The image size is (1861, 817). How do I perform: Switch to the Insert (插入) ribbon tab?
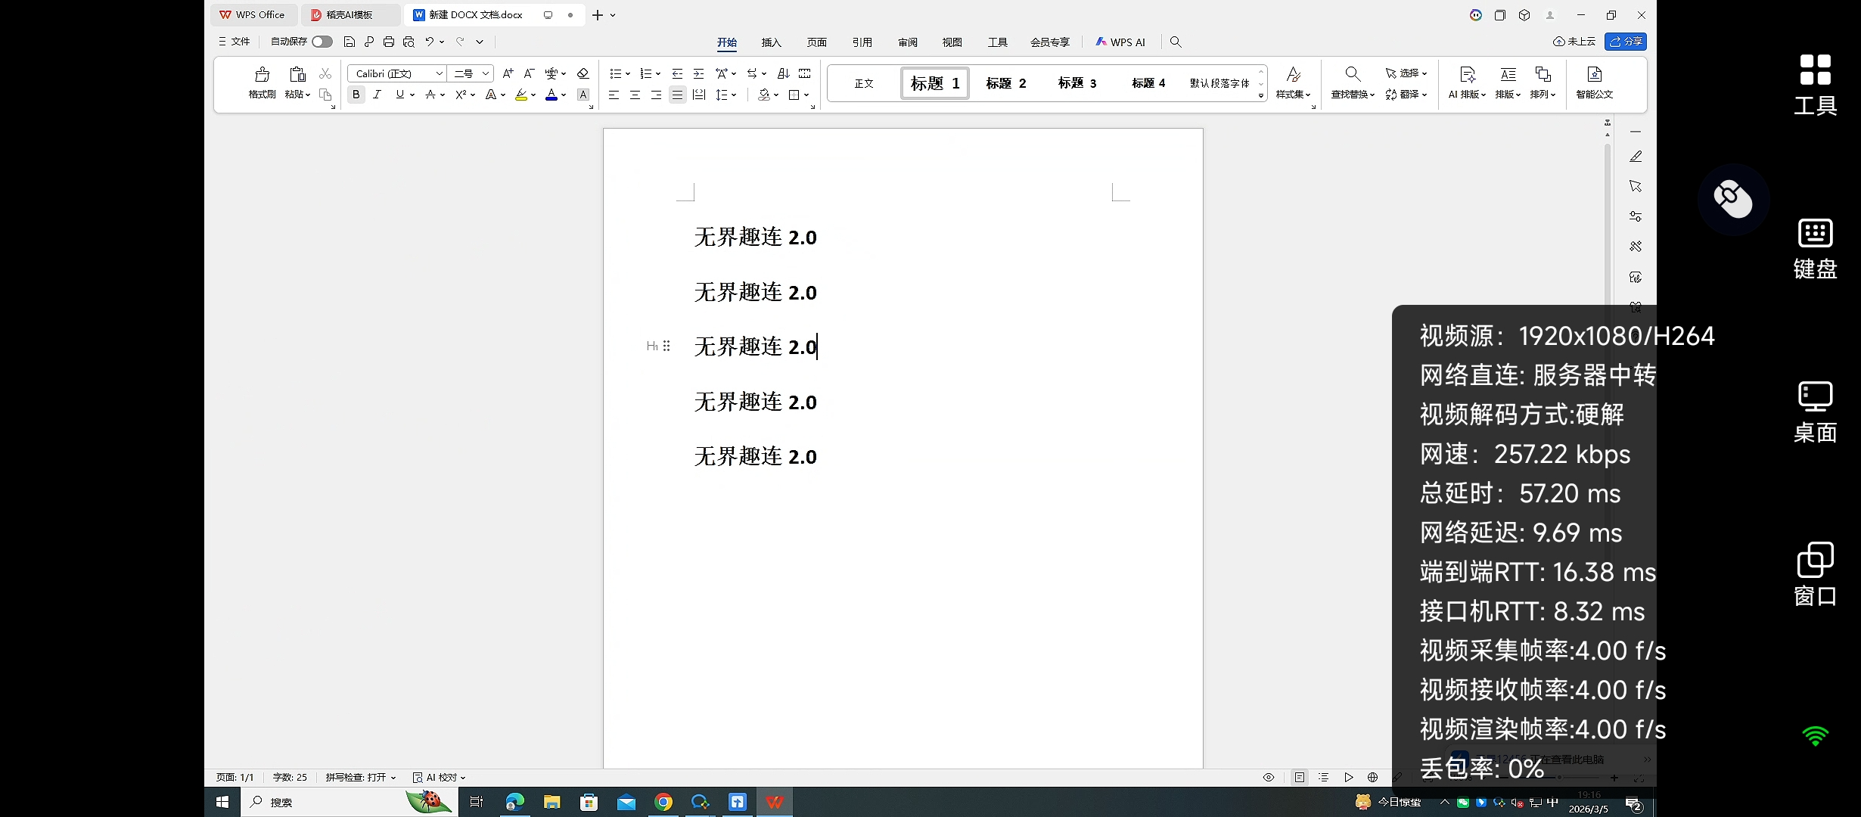point(771,42)
